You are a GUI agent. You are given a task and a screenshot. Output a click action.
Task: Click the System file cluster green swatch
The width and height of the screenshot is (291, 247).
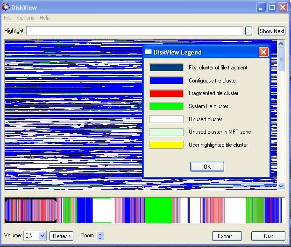166,106
